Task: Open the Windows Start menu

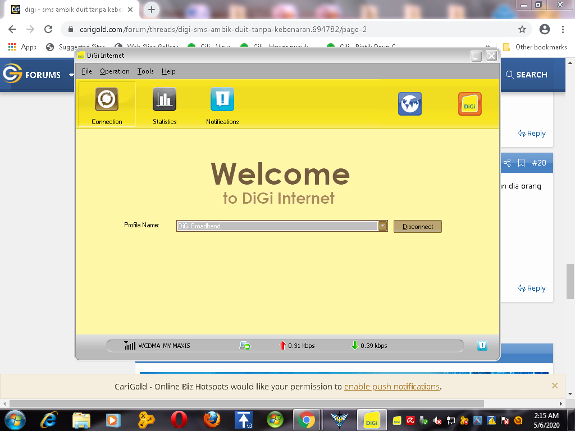Action: pos(15,420)
